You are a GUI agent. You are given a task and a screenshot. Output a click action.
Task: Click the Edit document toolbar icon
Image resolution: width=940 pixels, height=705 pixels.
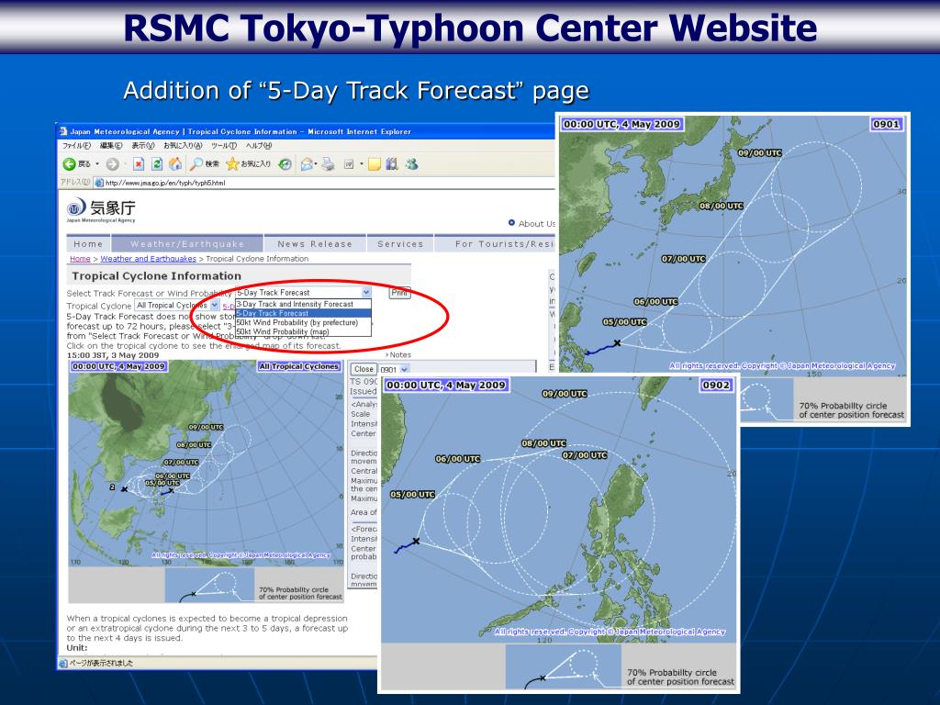pyautogui.click(x=349, y=163)
